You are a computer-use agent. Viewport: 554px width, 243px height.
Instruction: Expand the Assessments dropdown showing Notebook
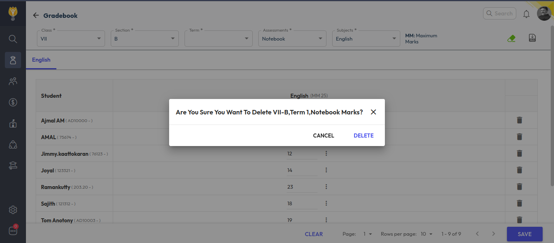292,39
